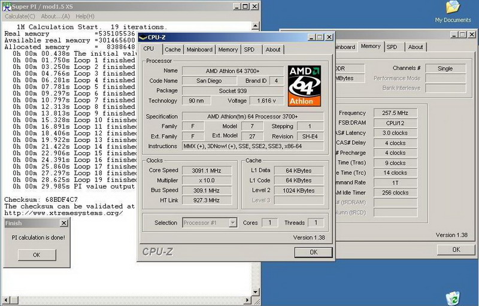Click the Level 2 cache value '1024 KBytes'
Screen dimensions: 479x306
coord(299,190)
